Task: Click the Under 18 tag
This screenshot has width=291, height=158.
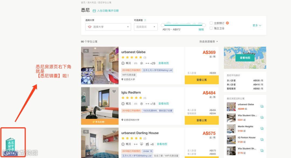Action: coord(148,151)
